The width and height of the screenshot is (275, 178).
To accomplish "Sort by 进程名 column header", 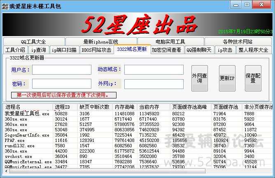I will 28,107.
